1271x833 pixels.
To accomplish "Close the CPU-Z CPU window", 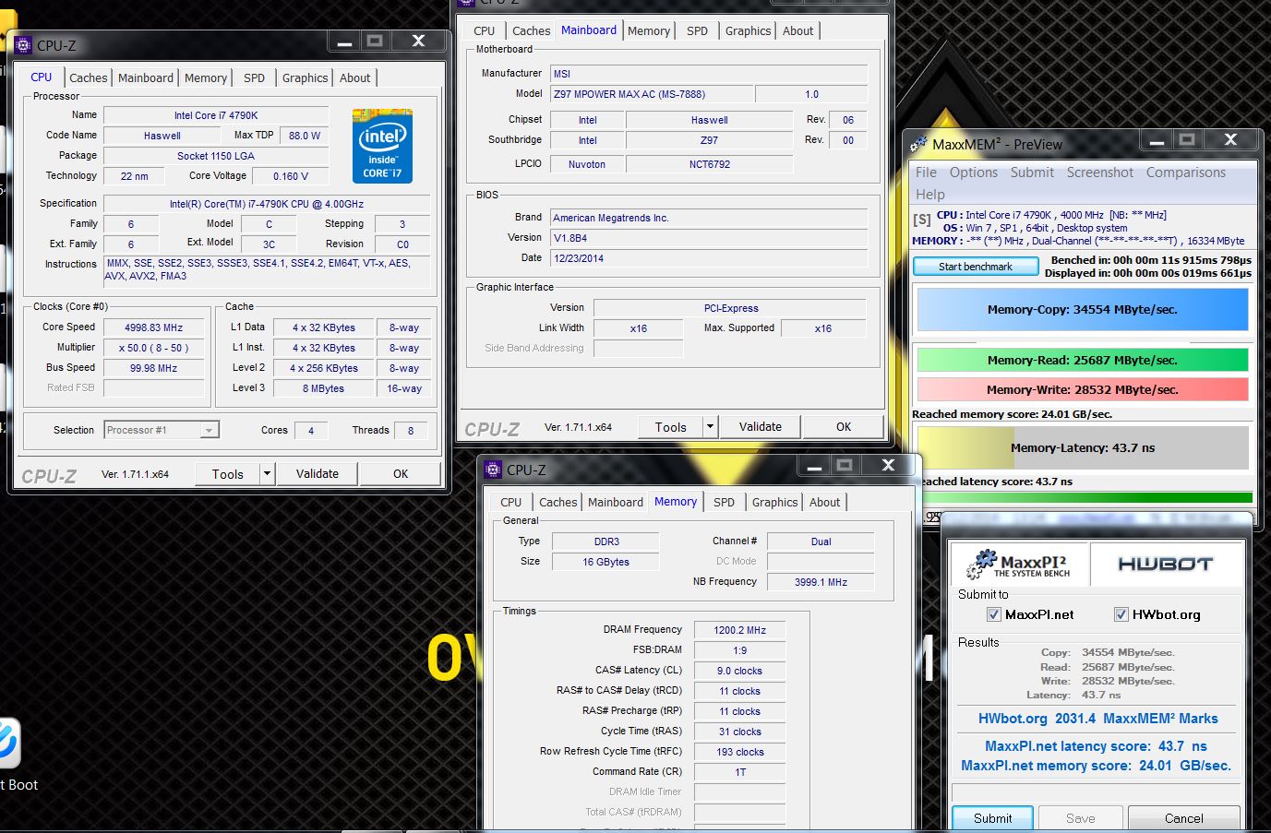I will point(418,41).
